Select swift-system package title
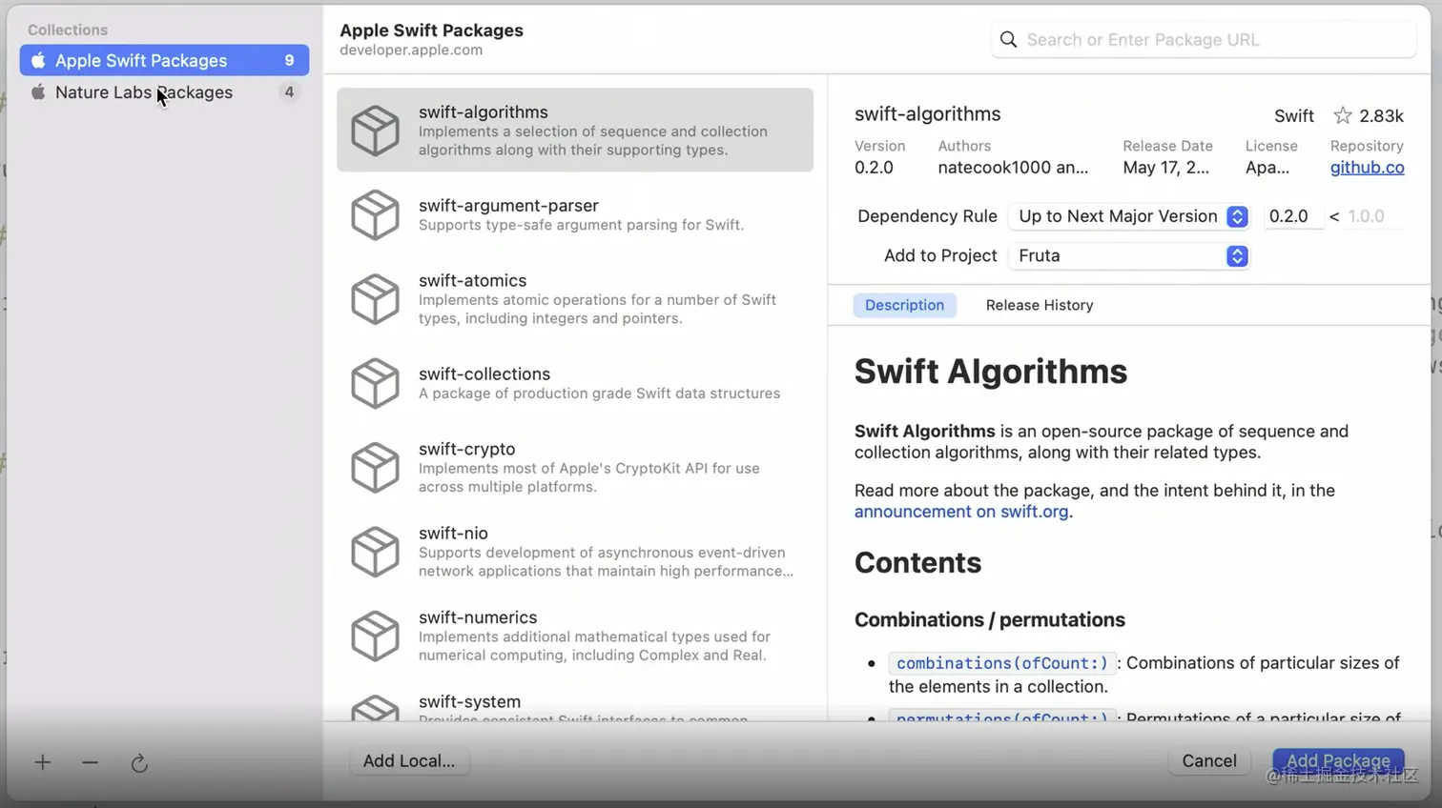The image size is (1442, 808). [469, 702]
